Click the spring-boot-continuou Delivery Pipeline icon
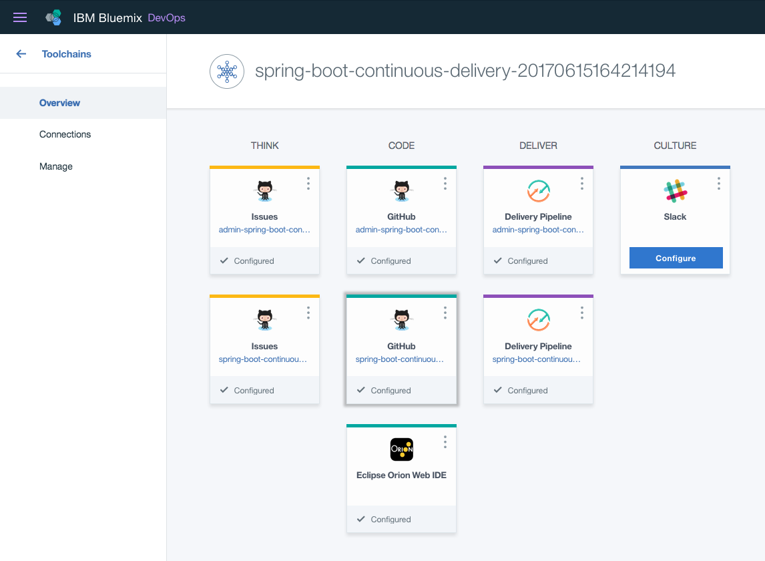765x561 pixels. point(539,321)
